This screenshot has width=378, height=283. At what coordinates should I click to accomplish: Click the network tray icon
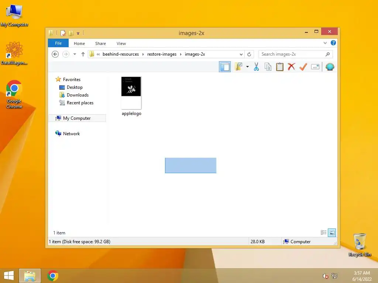tap(334, 276)
